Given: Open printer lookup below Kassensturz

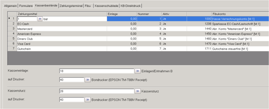Looking at the screenshot, I should (88, 100).
